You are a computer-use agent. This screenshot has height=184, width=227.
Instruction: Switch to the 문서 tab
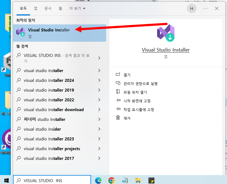tap(48, 8)
